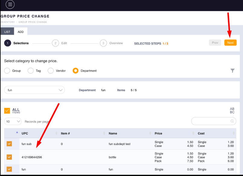Select the ADD tab
The image size is (243, 176).
21,32
